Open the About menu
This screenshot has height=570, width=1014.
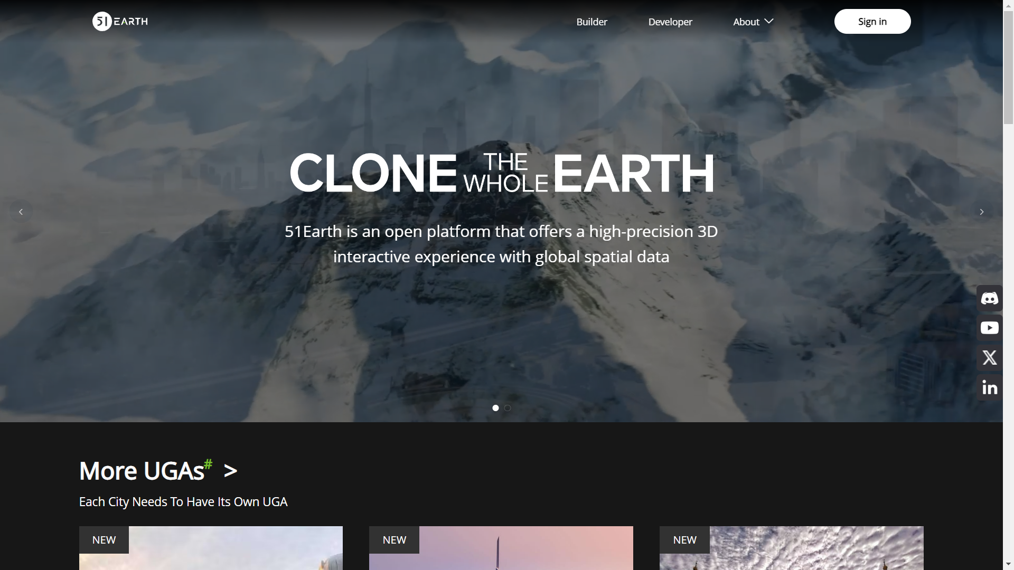pyautogui.click(x=746, y=22)
